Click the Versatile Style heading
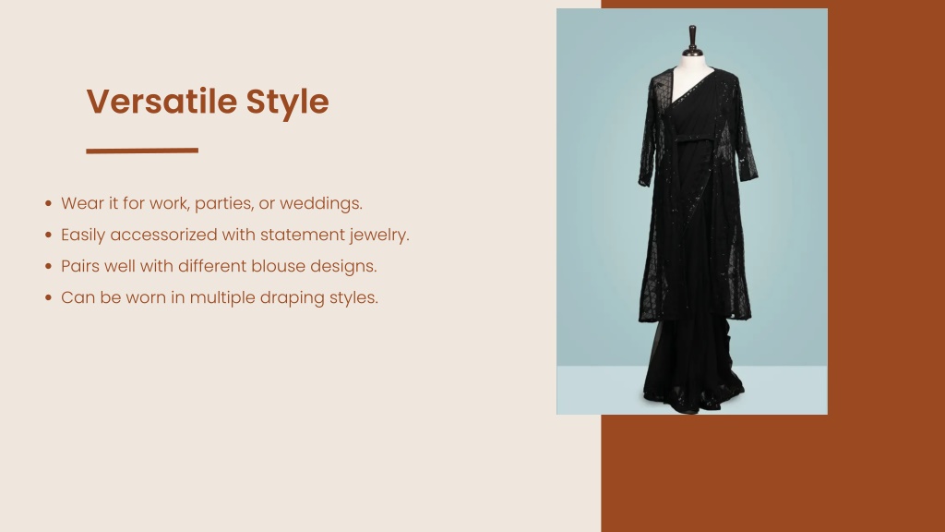 208,102
